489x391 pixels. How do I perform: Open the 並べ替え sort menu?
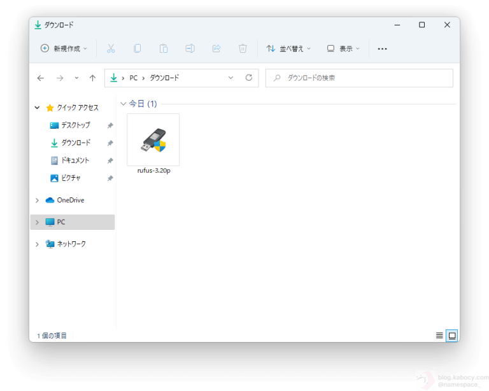point(288,48)
